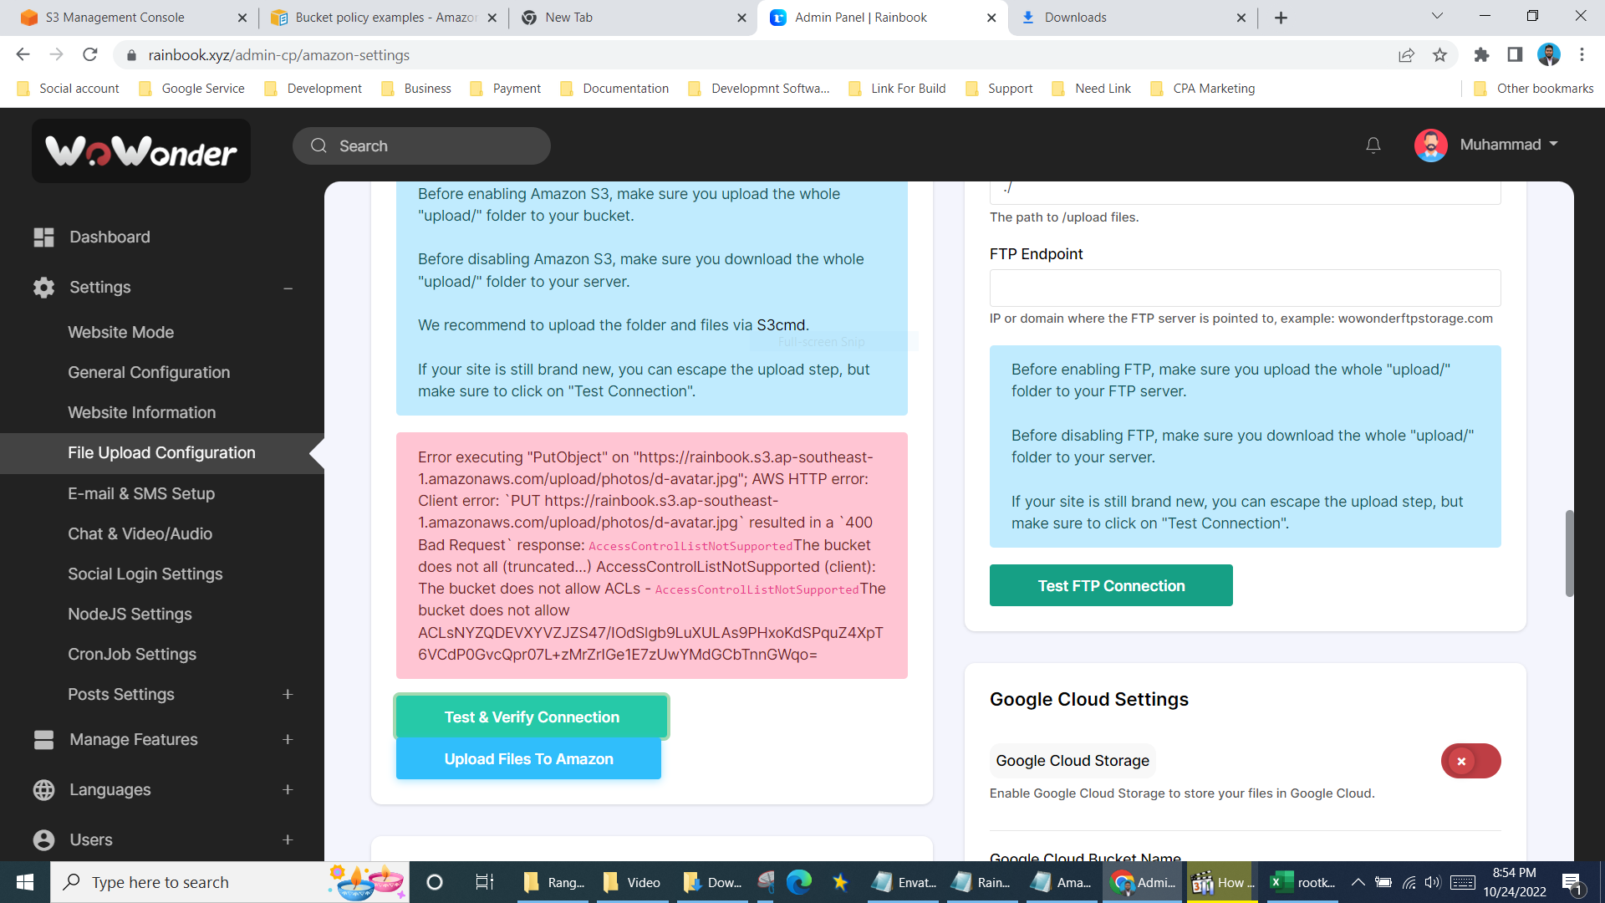Click Test FTP Connection button
The height and width of the screenshot is (903, 1605).
(x=1111, y=586)
